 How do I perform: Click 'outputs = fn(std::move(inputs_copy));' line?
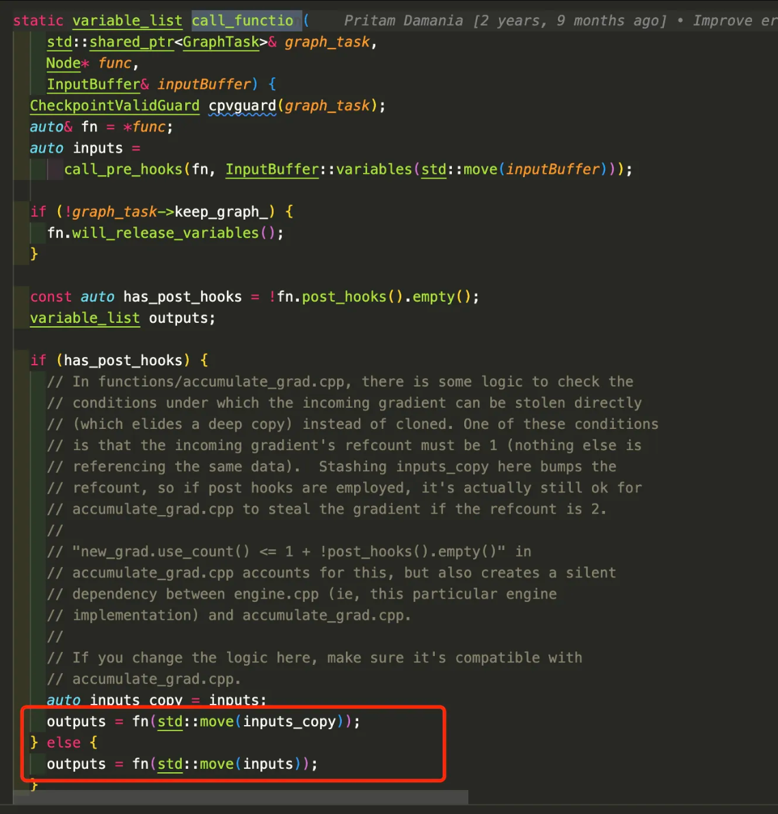pos(204,722)
